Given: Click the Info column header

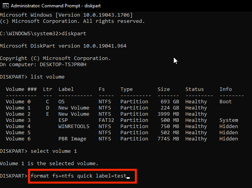Looking at the screenshot, I should (226, 89).
